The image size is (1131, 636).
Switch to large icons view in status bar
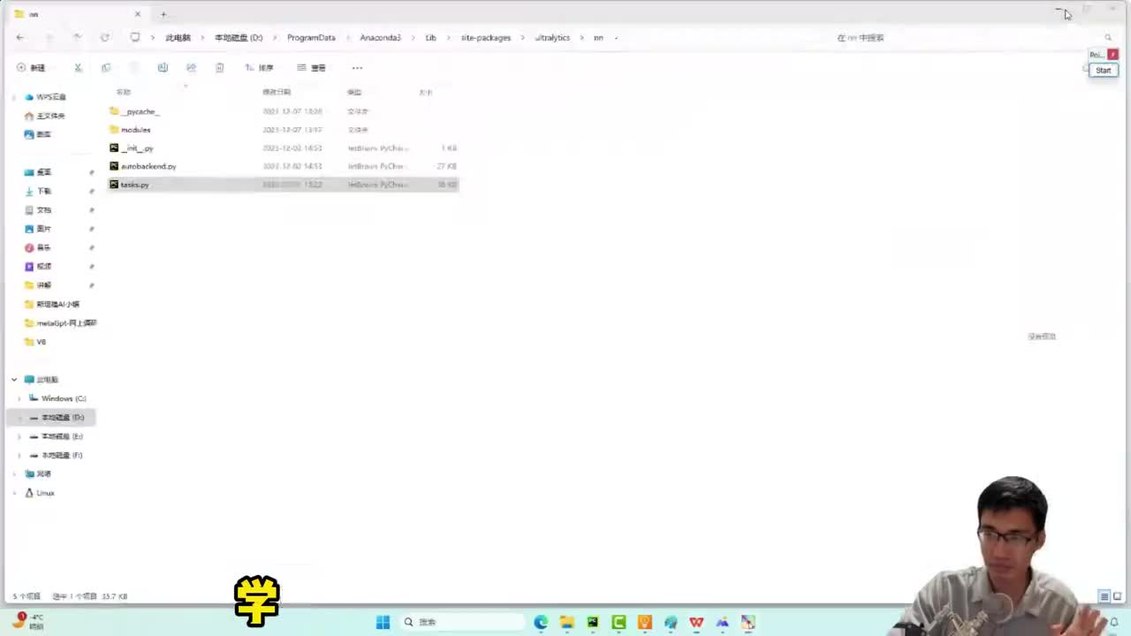[1116, 597]
